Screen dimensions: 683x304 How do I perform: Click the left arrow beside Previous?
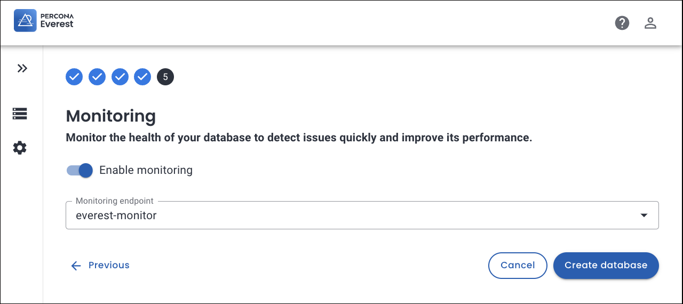(76, 266)
